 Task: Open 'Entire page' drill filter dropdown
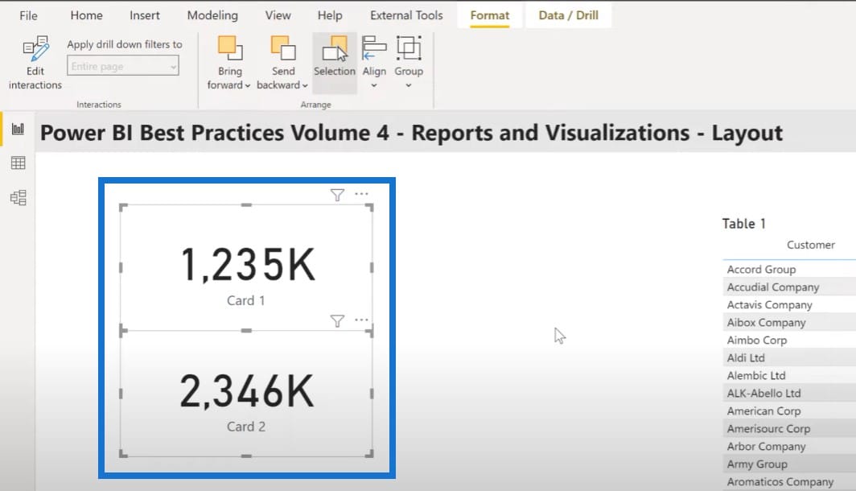click(123, 66)
